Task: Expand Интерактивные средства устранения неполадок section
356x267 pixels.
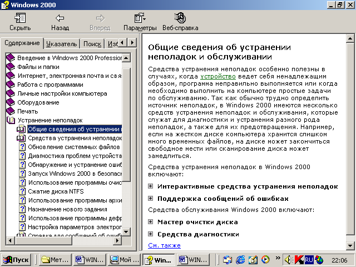Action: [x=150, y=186]
